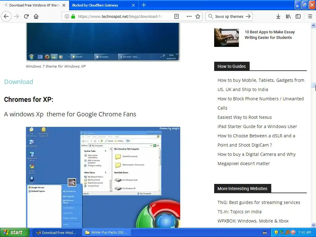Viewport: 316px width, 237px height.
Task: Switch to Winter Fun Packs taskbar window
Action: coord(107,233)
